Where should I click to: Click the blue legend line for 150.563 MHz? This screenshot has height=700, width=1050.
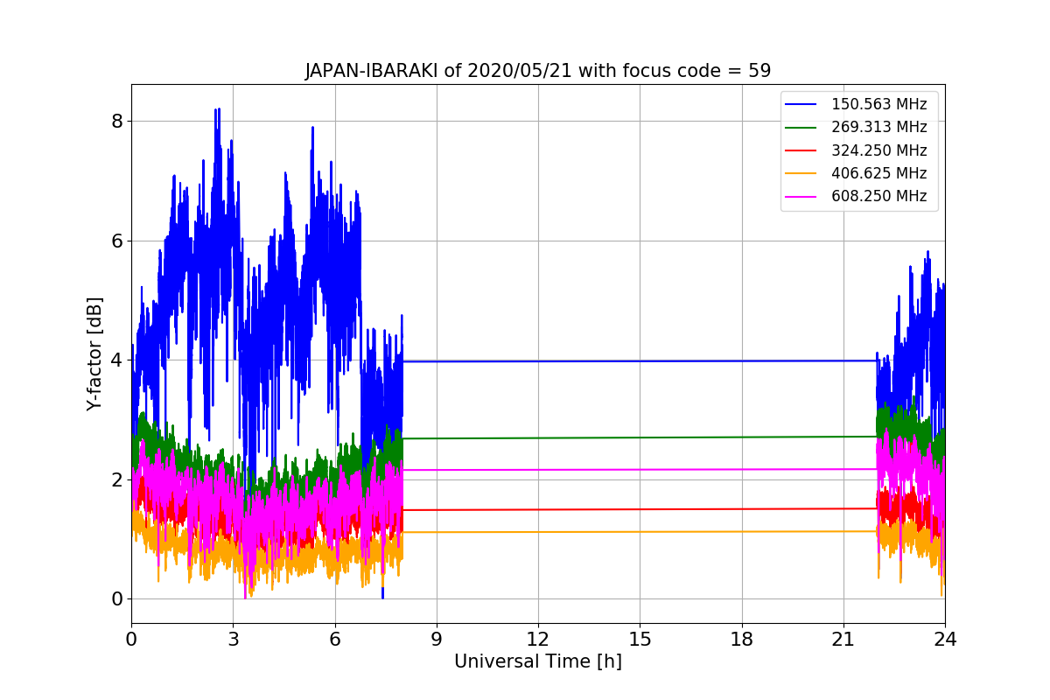point(802,105)
